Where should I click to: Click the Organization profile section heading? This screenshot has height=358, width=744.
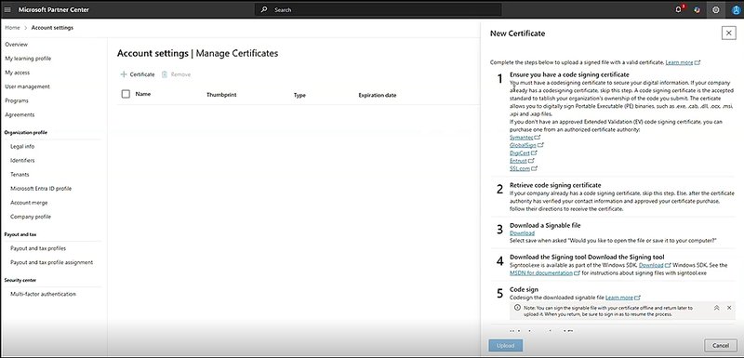coord(26,132)
